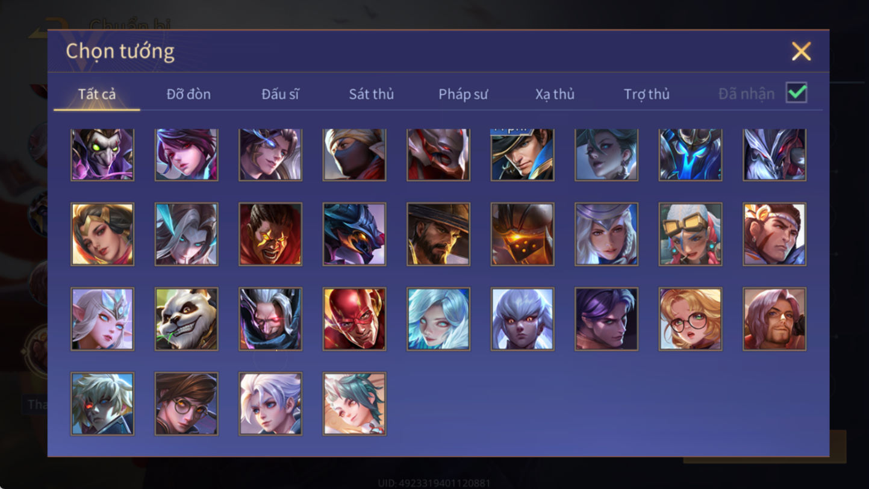Viewport: 869px width, 489px height.
Task: Select the blonde girl with round glasses
Action: (x=690, y=319)
